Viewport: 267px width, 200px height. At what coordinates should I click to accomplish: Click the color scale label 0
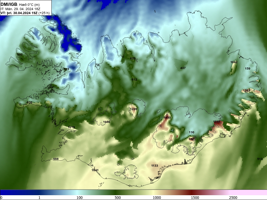(x=1, y=198)
